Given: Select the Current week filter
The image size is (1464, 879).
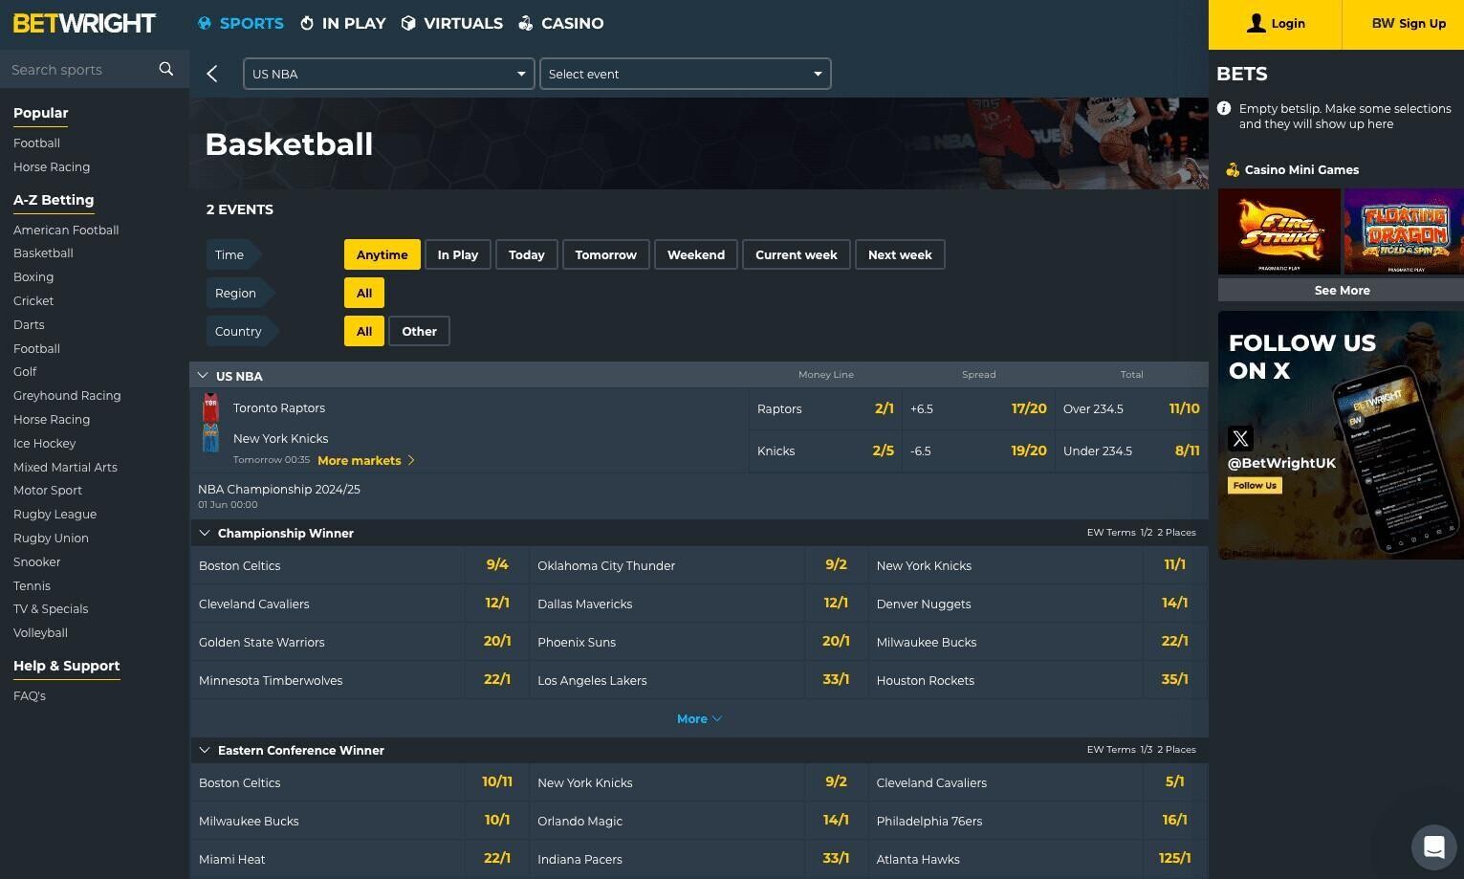Looking at the screenshot, I should point(797,254).
